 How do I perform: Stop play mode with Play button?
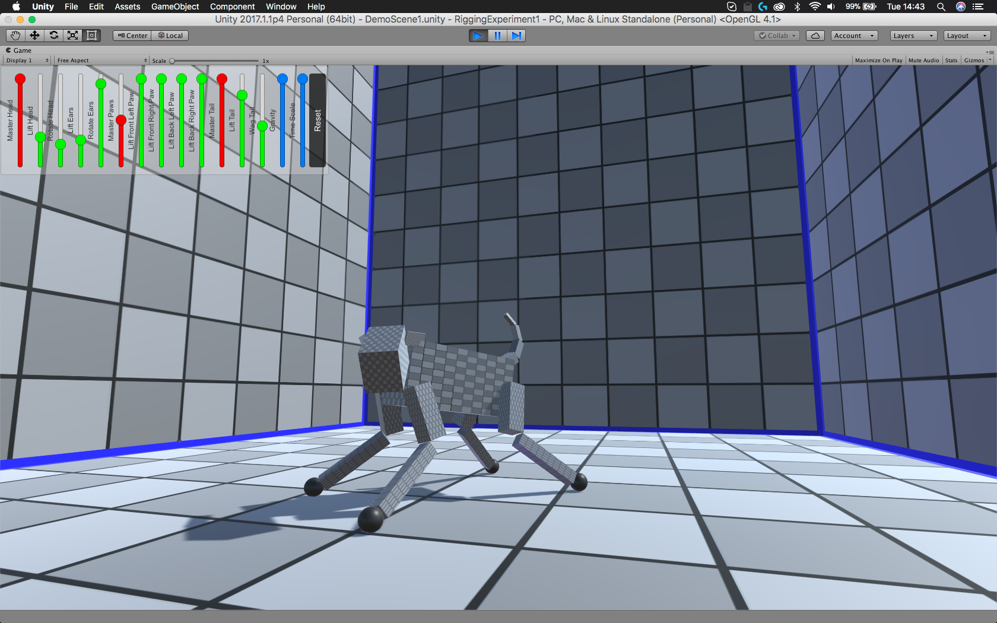point(478,36)
